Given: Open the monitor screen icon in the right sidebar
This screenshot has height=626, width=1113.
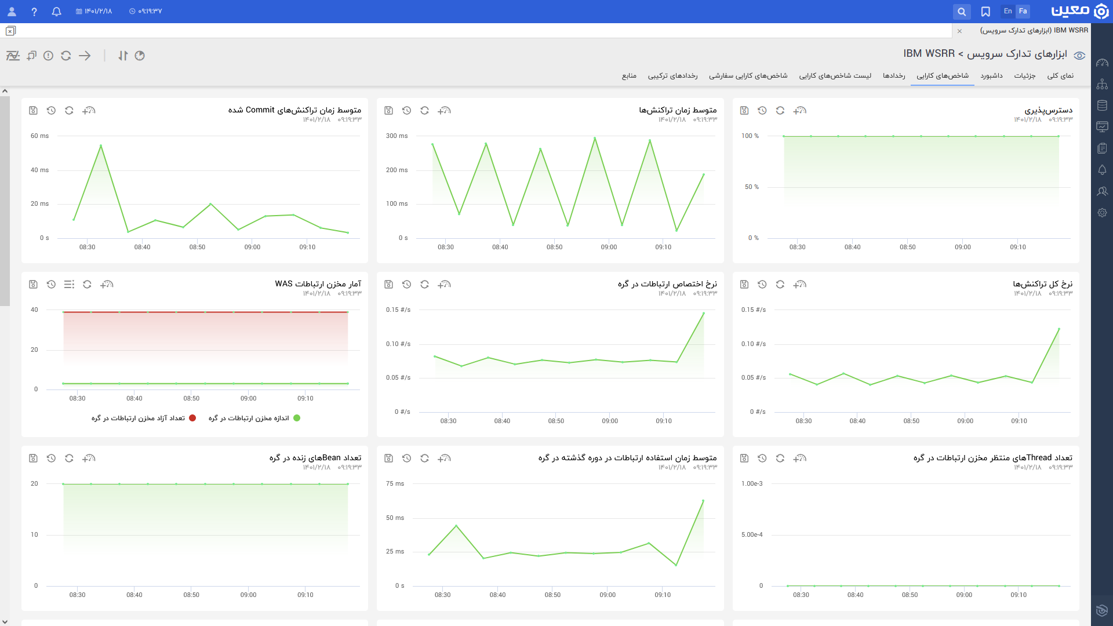Looking at the screenshot, I should (x=1103, y=127).
